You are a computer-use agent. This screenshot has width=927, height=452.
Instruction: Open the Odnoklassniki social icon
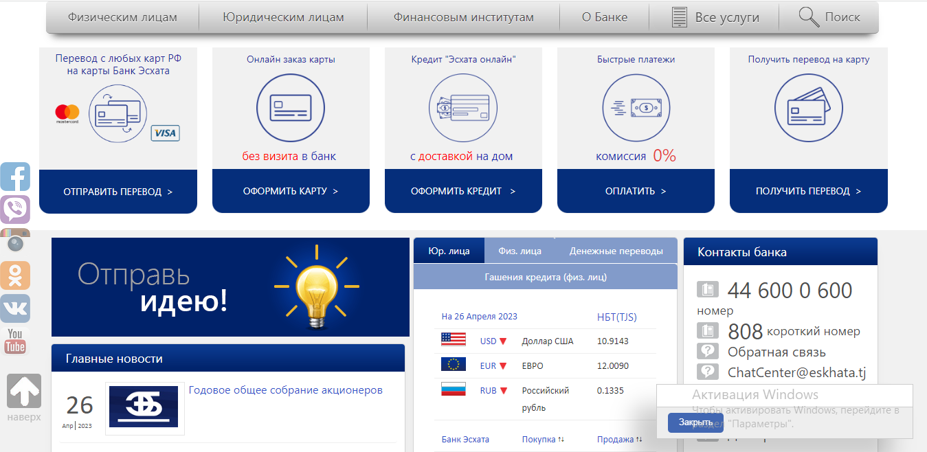(x=15, y=275)
